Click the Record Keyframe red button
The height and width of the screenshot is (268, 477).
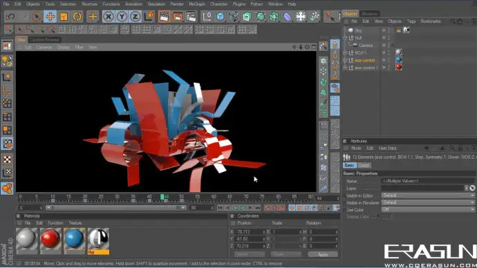click(x=268, y=208)
